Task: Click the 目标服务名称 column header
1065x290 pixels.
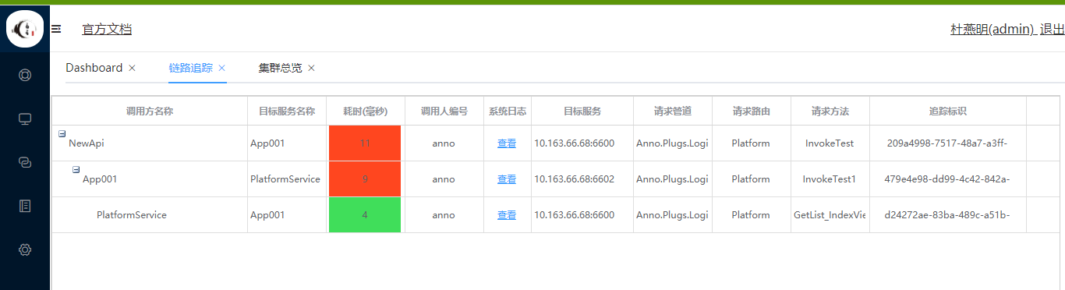Action: (x=287, y=111)
